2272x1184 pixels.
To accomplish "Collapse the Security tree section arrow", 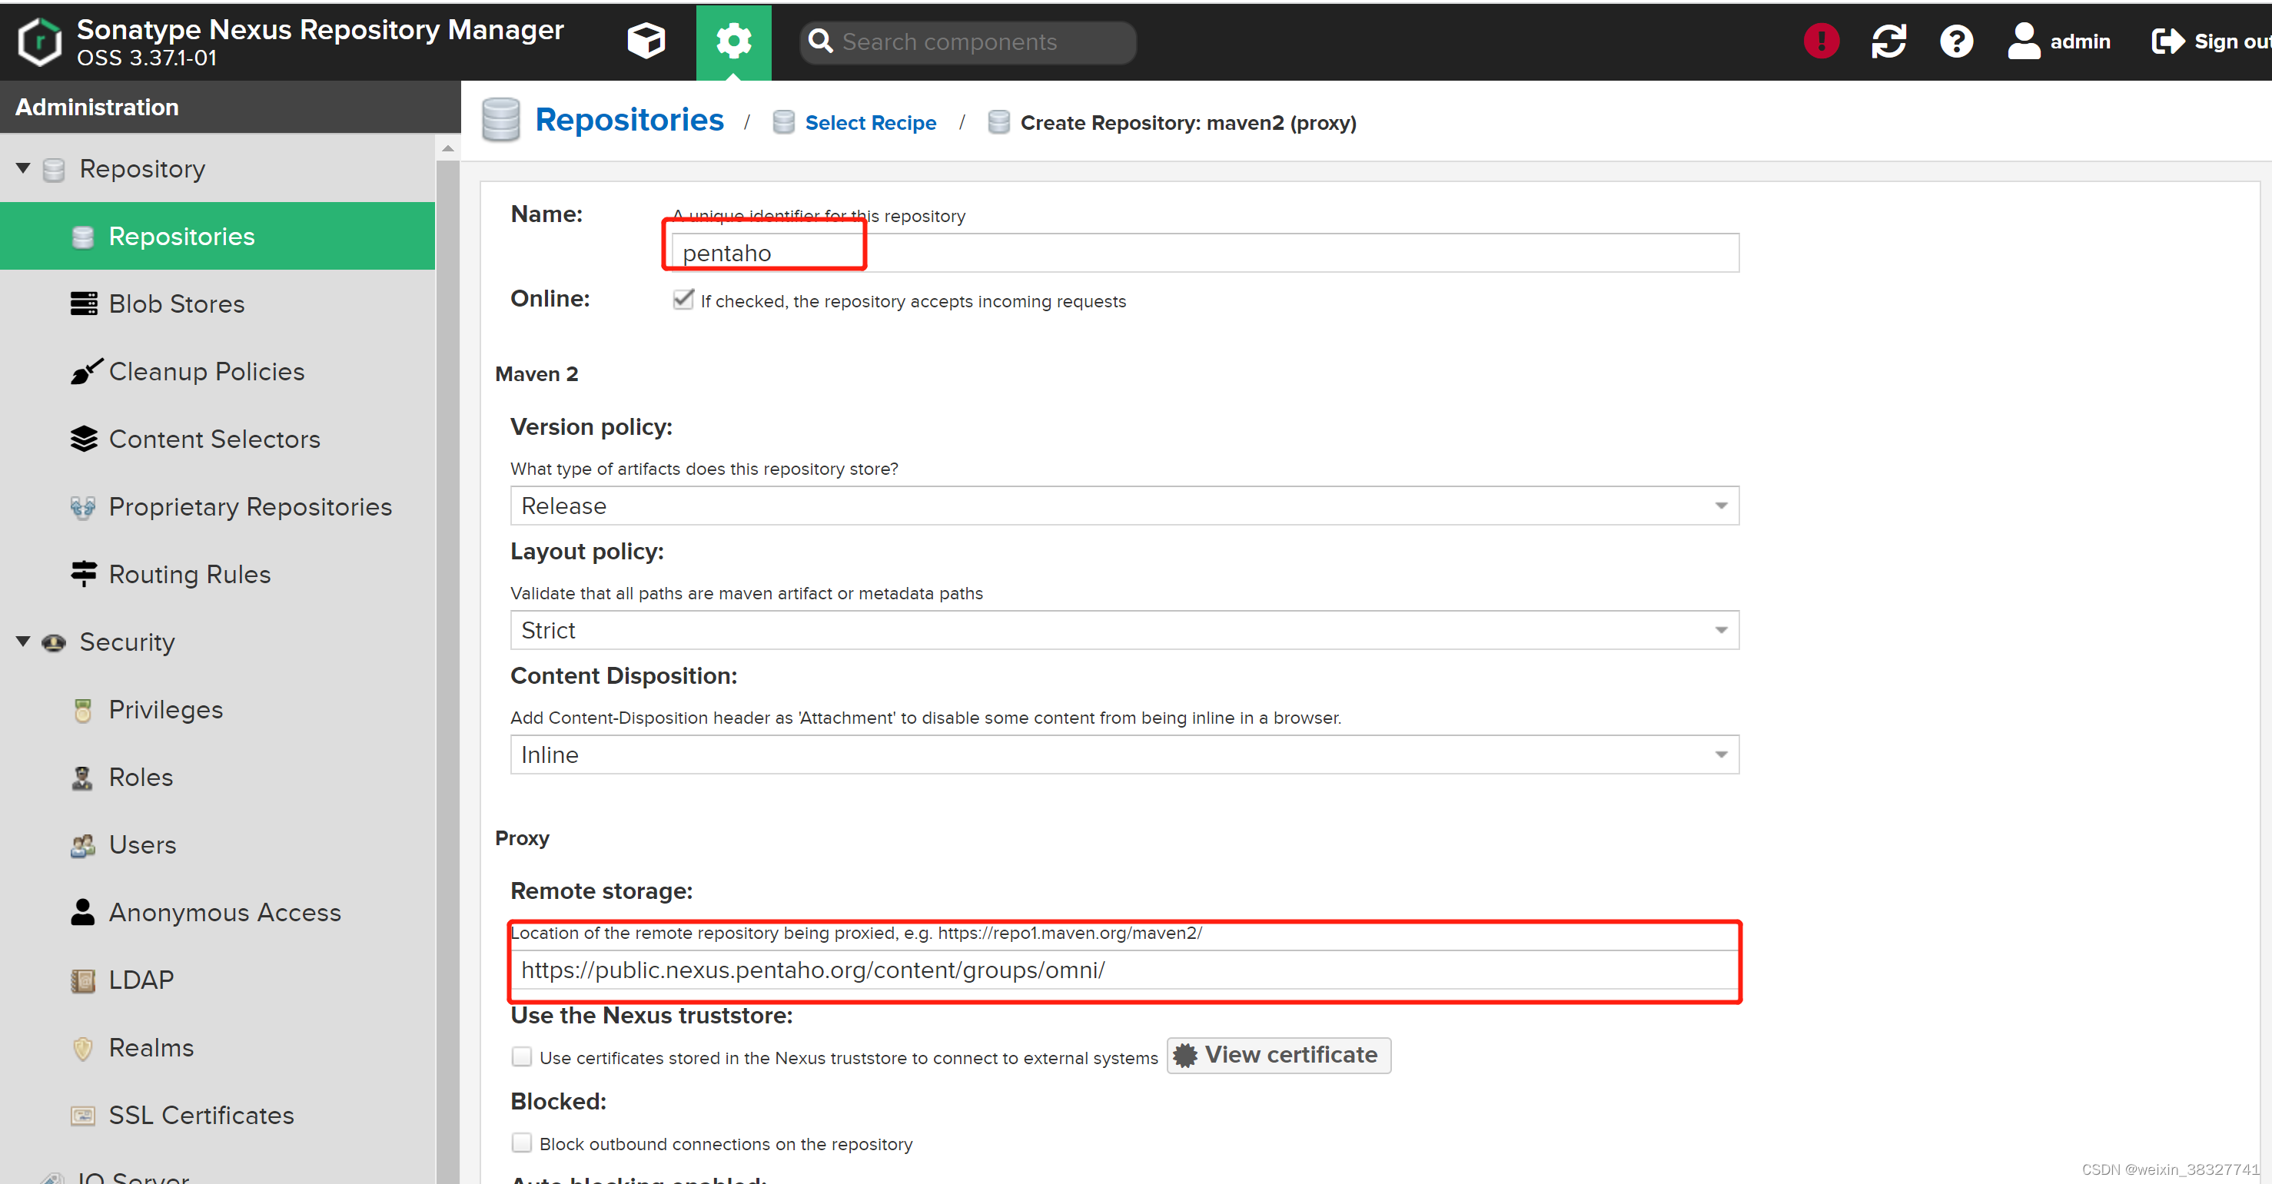I will (x=23, y=641).
